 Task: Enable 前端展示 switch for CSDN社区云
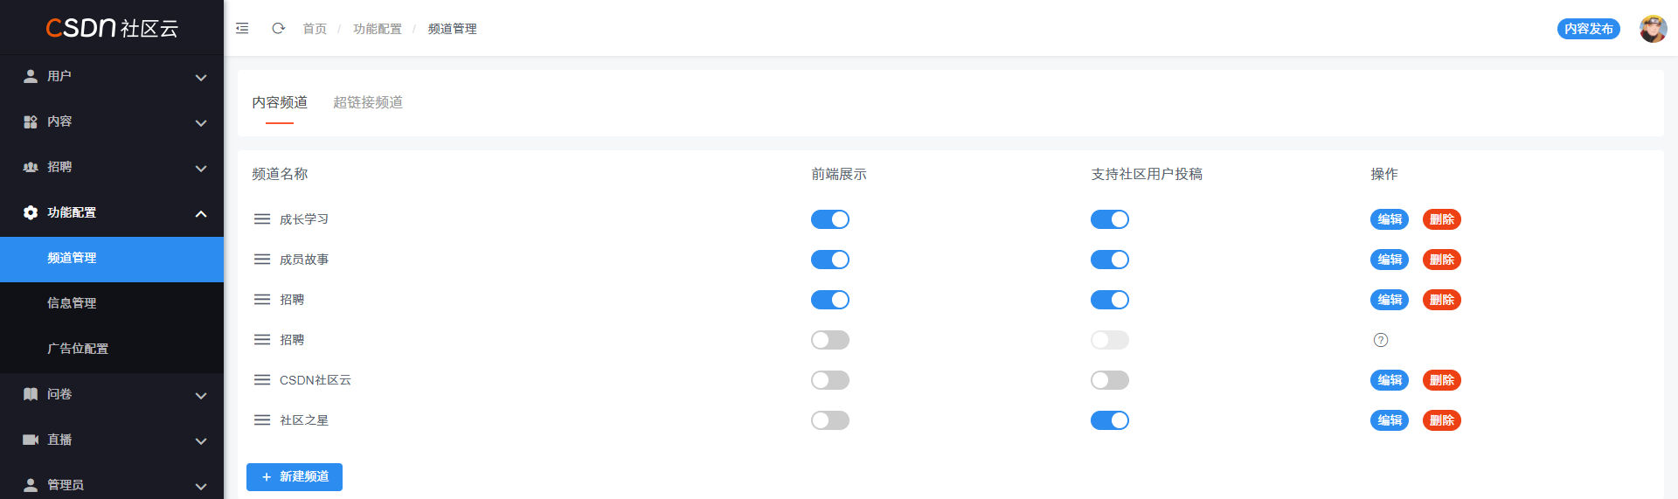tap(830, 380)
